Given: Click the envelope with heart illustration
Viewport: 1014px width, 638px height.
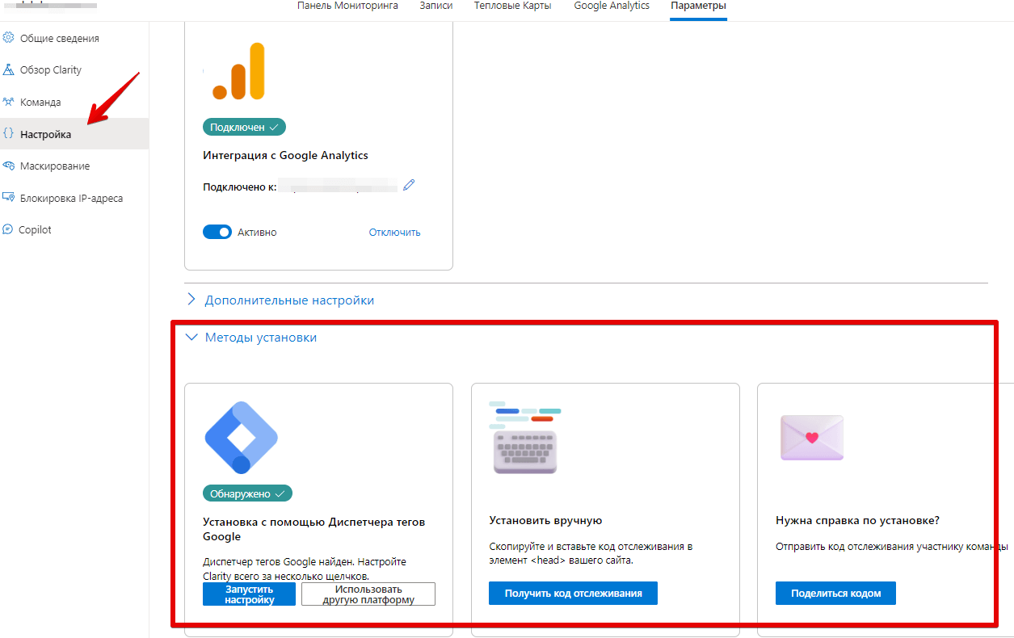Looking at the screenshot, I should pyautogui.click(x=812, y=438).
